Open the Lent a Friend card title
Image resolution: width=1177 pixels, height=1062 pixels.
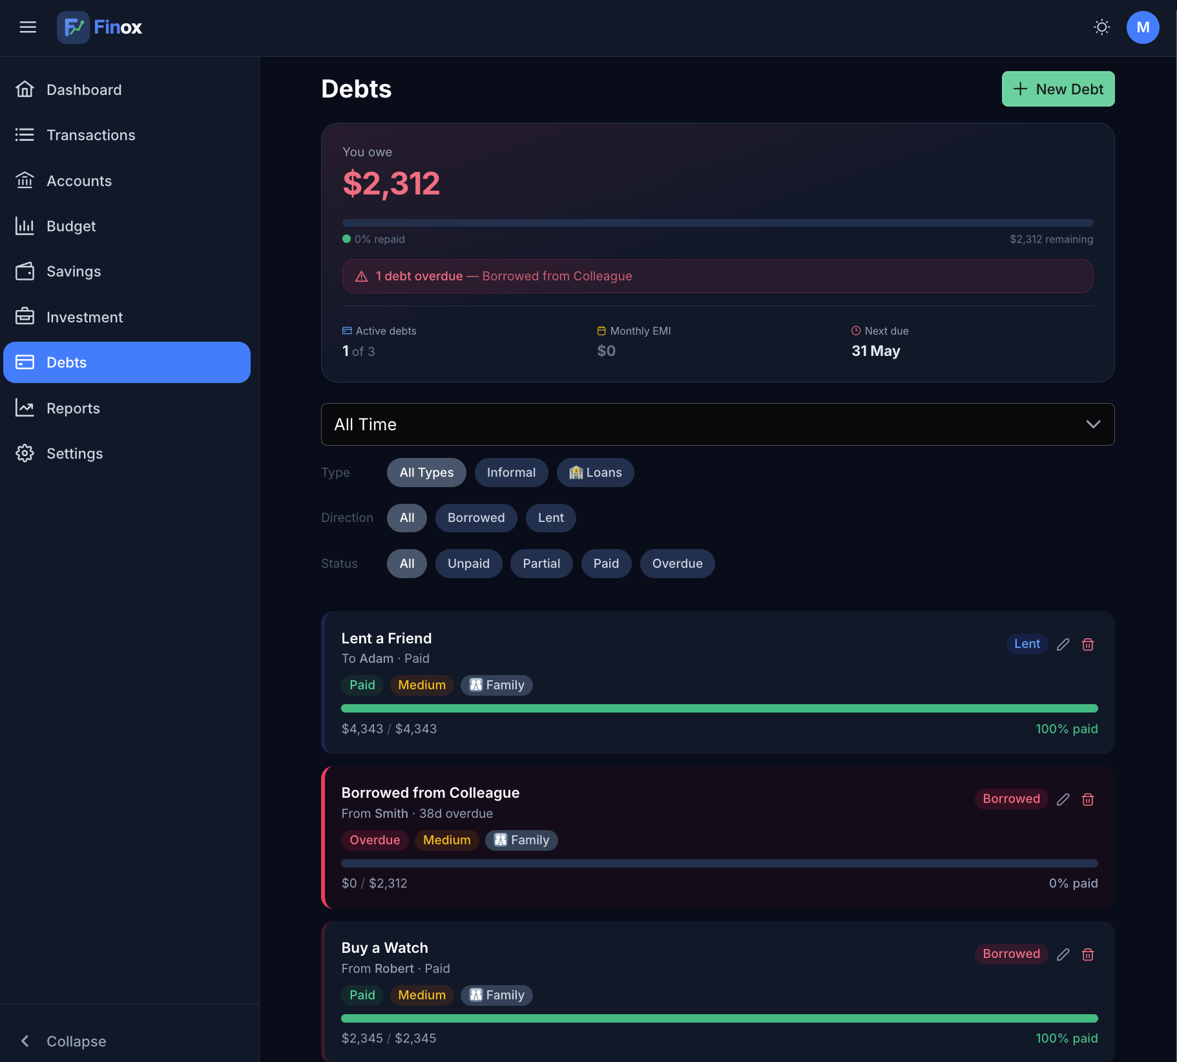(386, 638)
